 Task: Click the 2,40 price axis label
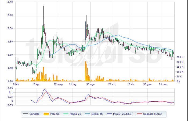point(10,2)
